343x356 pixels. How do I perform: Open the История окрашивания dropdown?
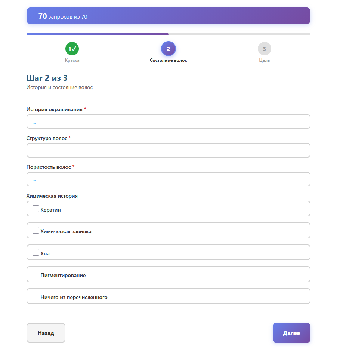coord(168,122)
